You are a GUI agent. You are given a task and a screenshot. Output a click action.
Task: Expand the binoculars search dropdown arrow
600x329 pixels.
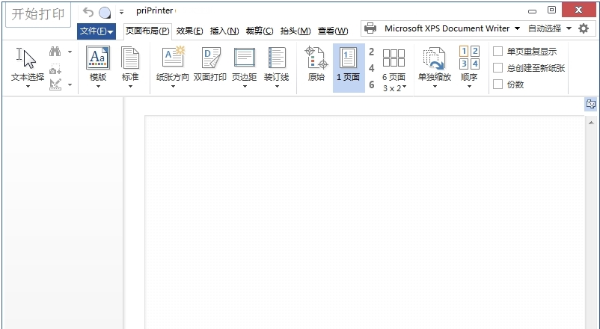pos(70,52)
